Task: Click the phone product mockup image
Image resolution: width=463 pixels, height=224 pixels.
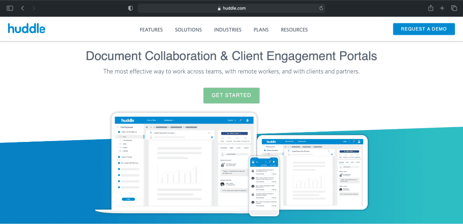Action: [264, 185]
